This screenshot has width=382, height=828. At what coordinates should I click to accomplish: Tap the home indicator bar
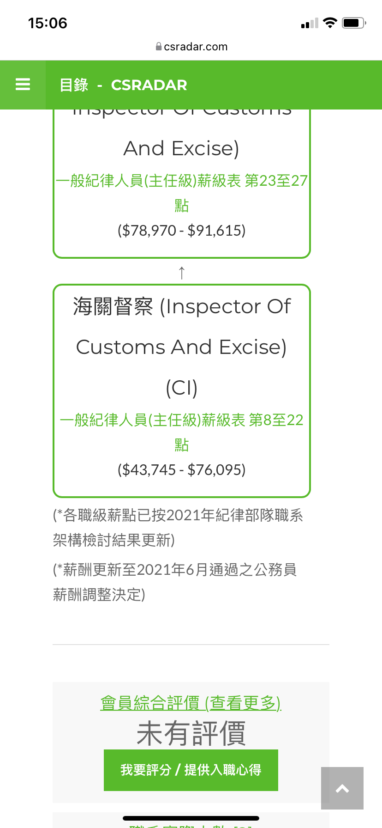(191, 818)
